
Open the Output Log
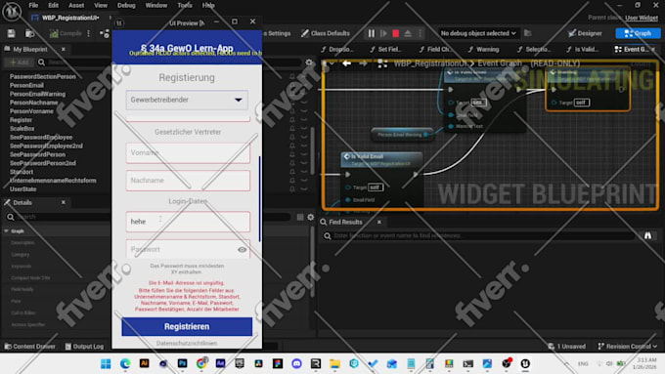84,347
